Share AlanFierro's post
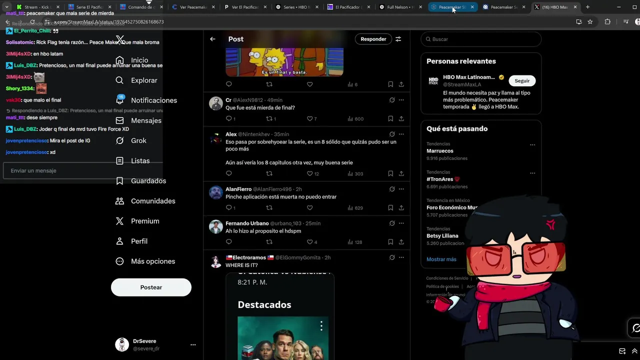The height and width of the screenshot is (360, 640). click(x=401, y=207)
